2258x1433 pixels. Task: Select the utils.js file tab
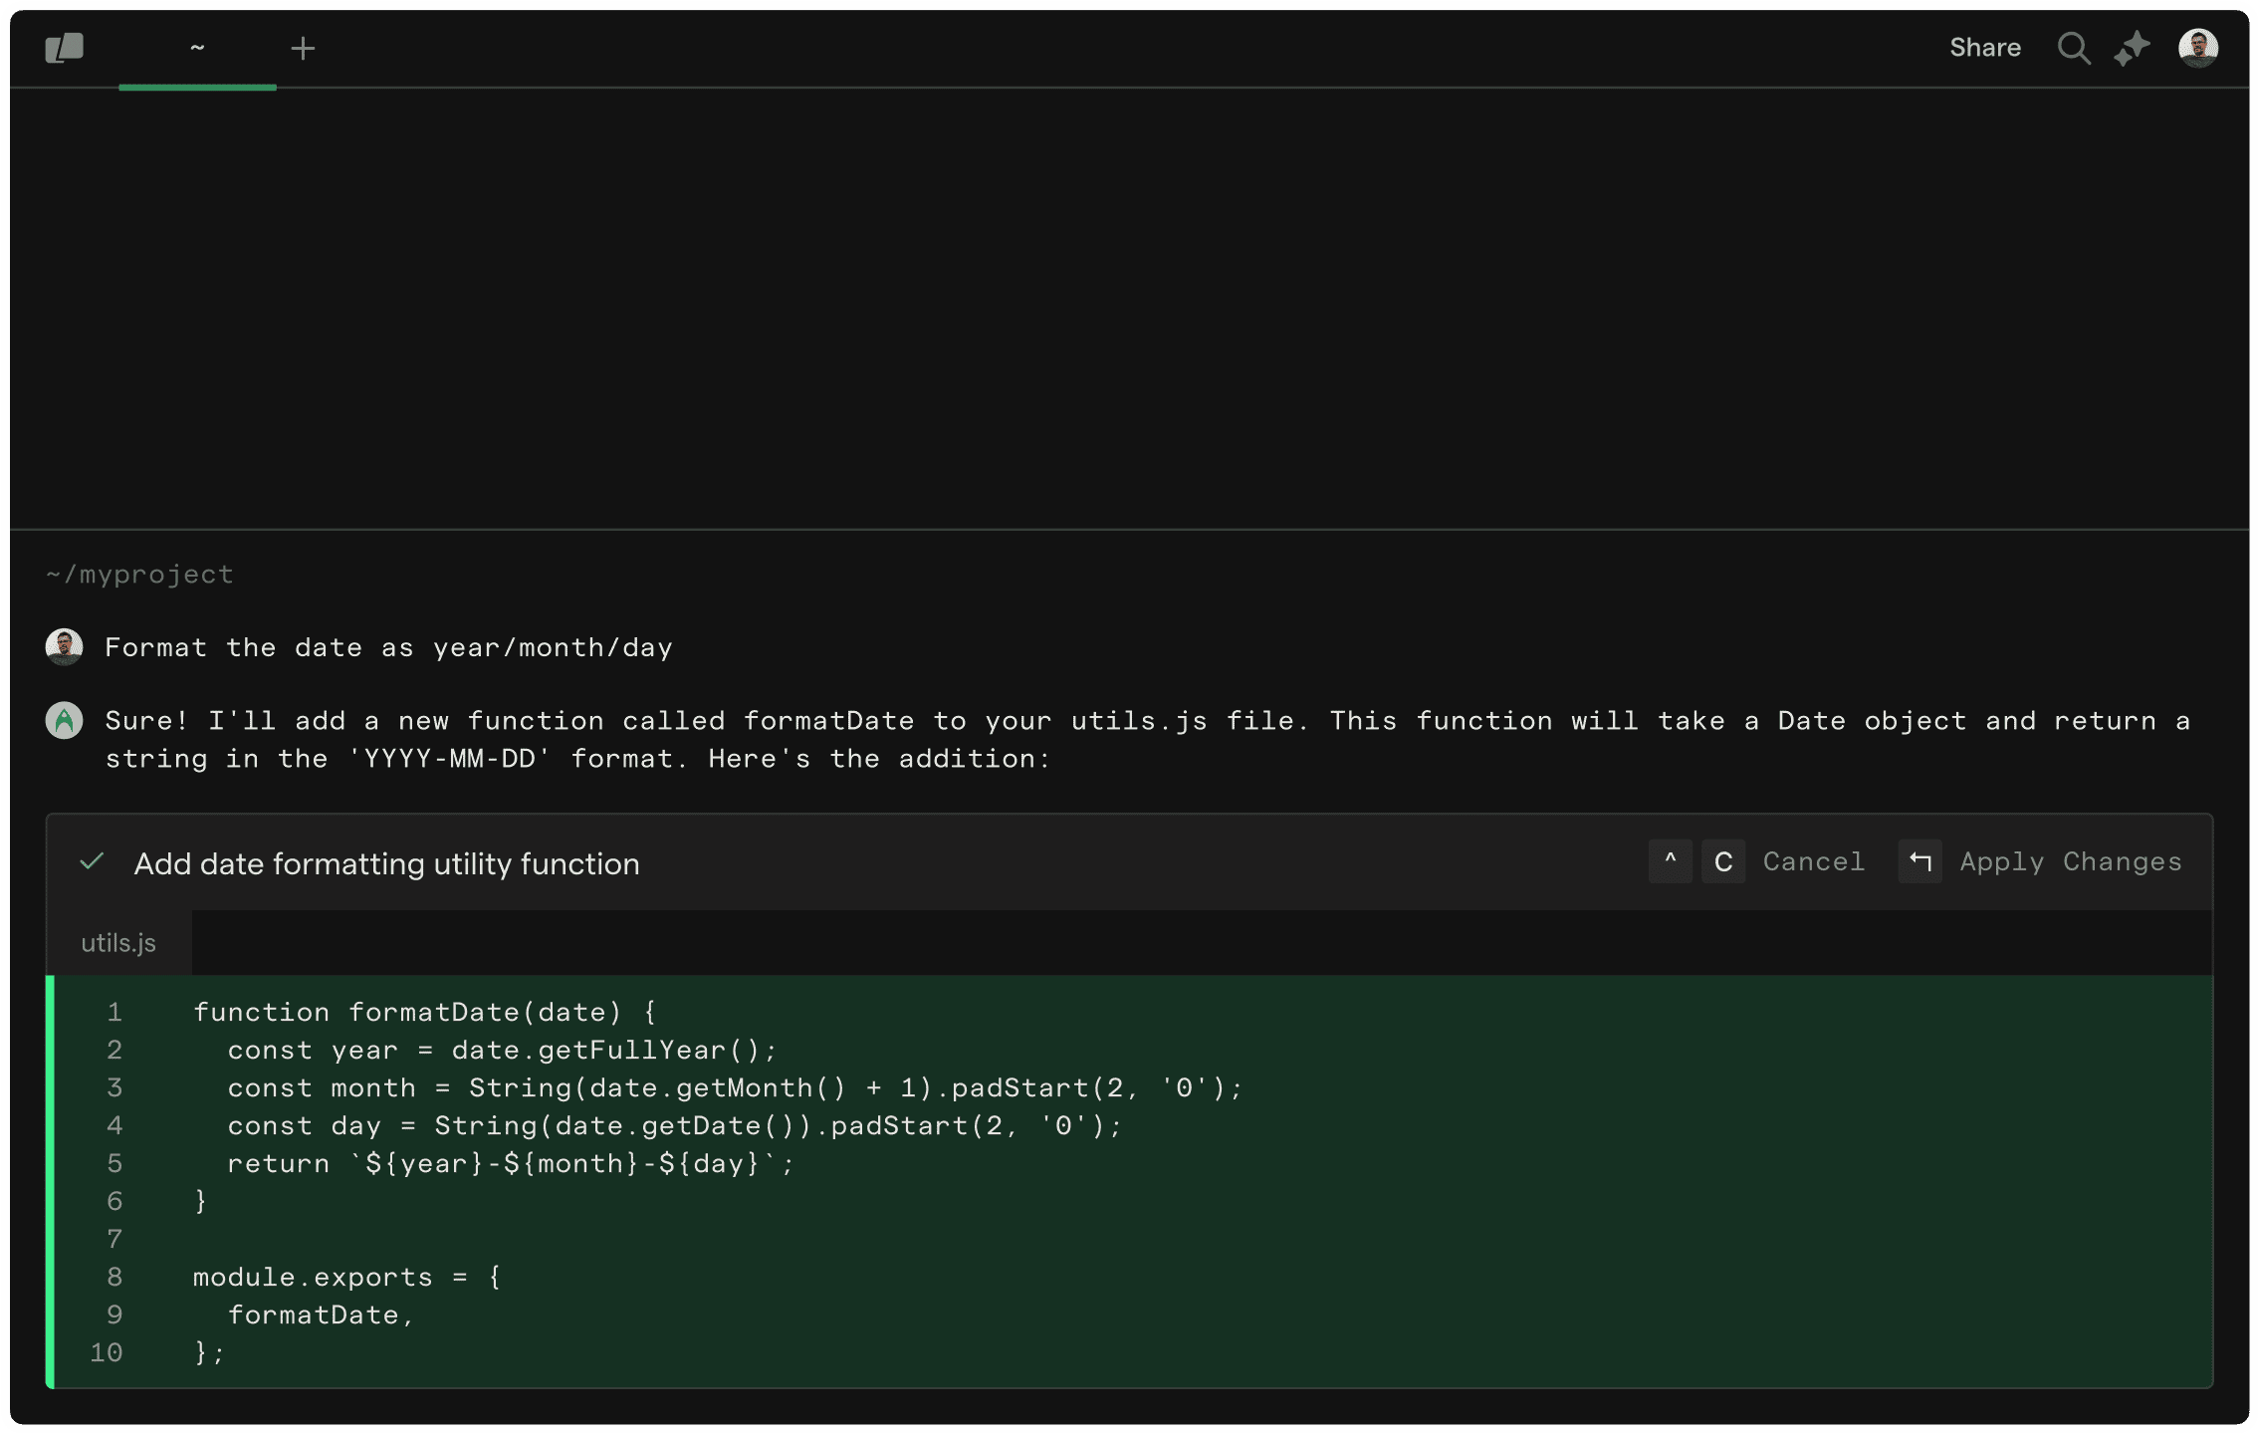coord(118,943)
